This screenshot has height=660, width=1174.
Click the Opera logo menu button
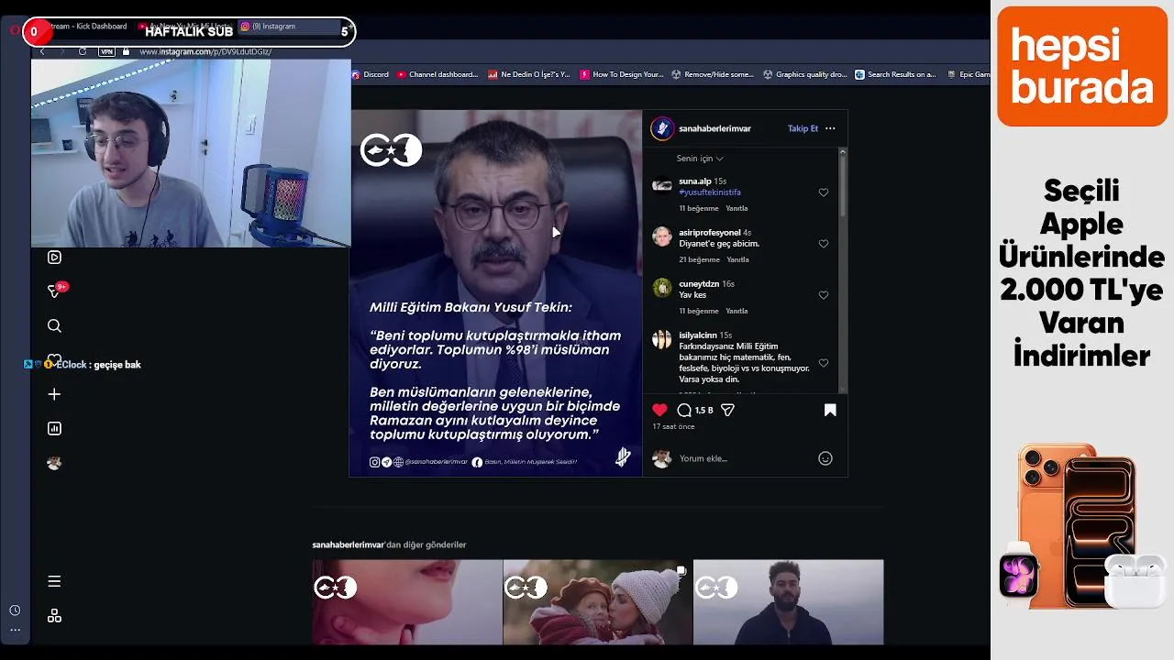tap(15, 30)
